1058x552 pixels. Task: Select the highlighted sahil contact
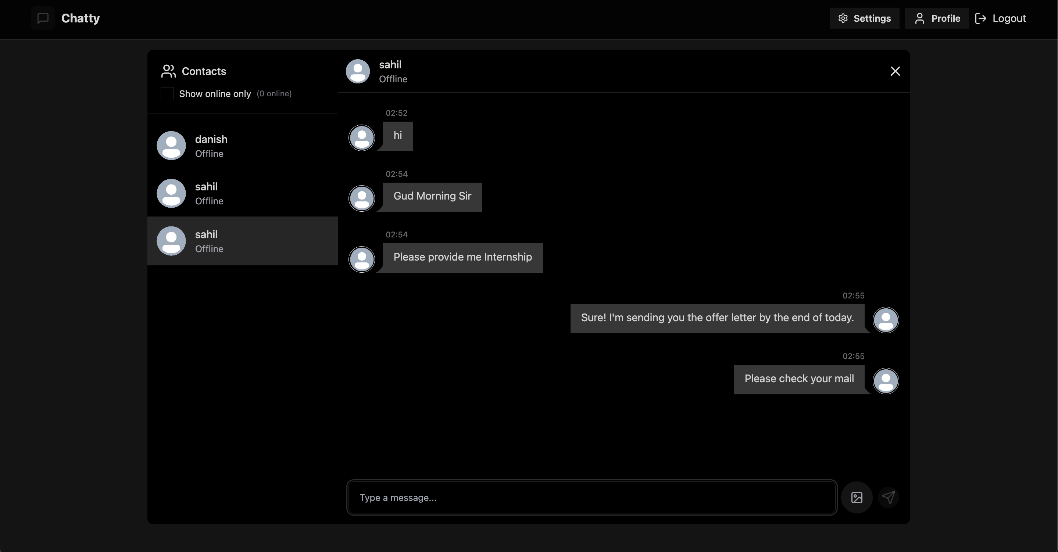242,241
